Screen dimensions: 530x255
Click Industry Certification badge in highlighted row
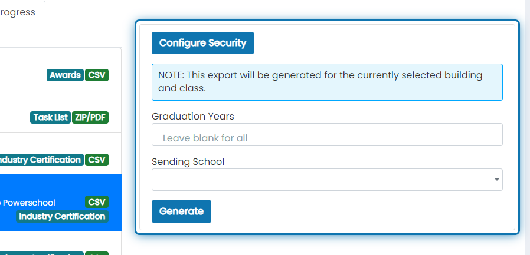click(62, 217)
